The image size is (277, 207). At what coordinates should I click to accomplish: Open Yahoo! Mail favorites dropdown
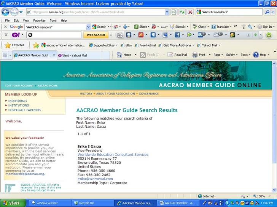click(209, 45)
